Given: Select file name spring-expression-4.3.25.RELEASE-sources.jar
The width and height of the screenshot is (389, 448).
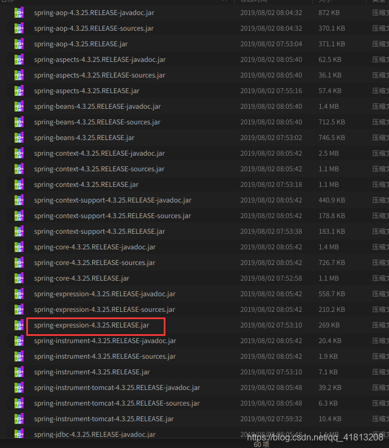Looking at the screenshot, I should point(105,310).
